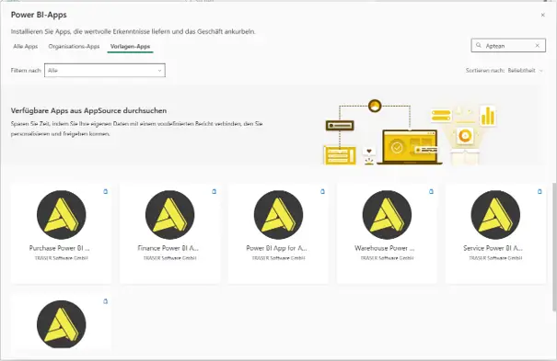Click the Service Power BI A... title

tap(493, 248)
